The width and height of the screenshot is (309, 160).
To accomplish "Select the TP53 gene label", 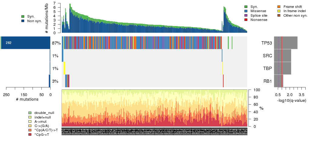I will click(267, 43).
